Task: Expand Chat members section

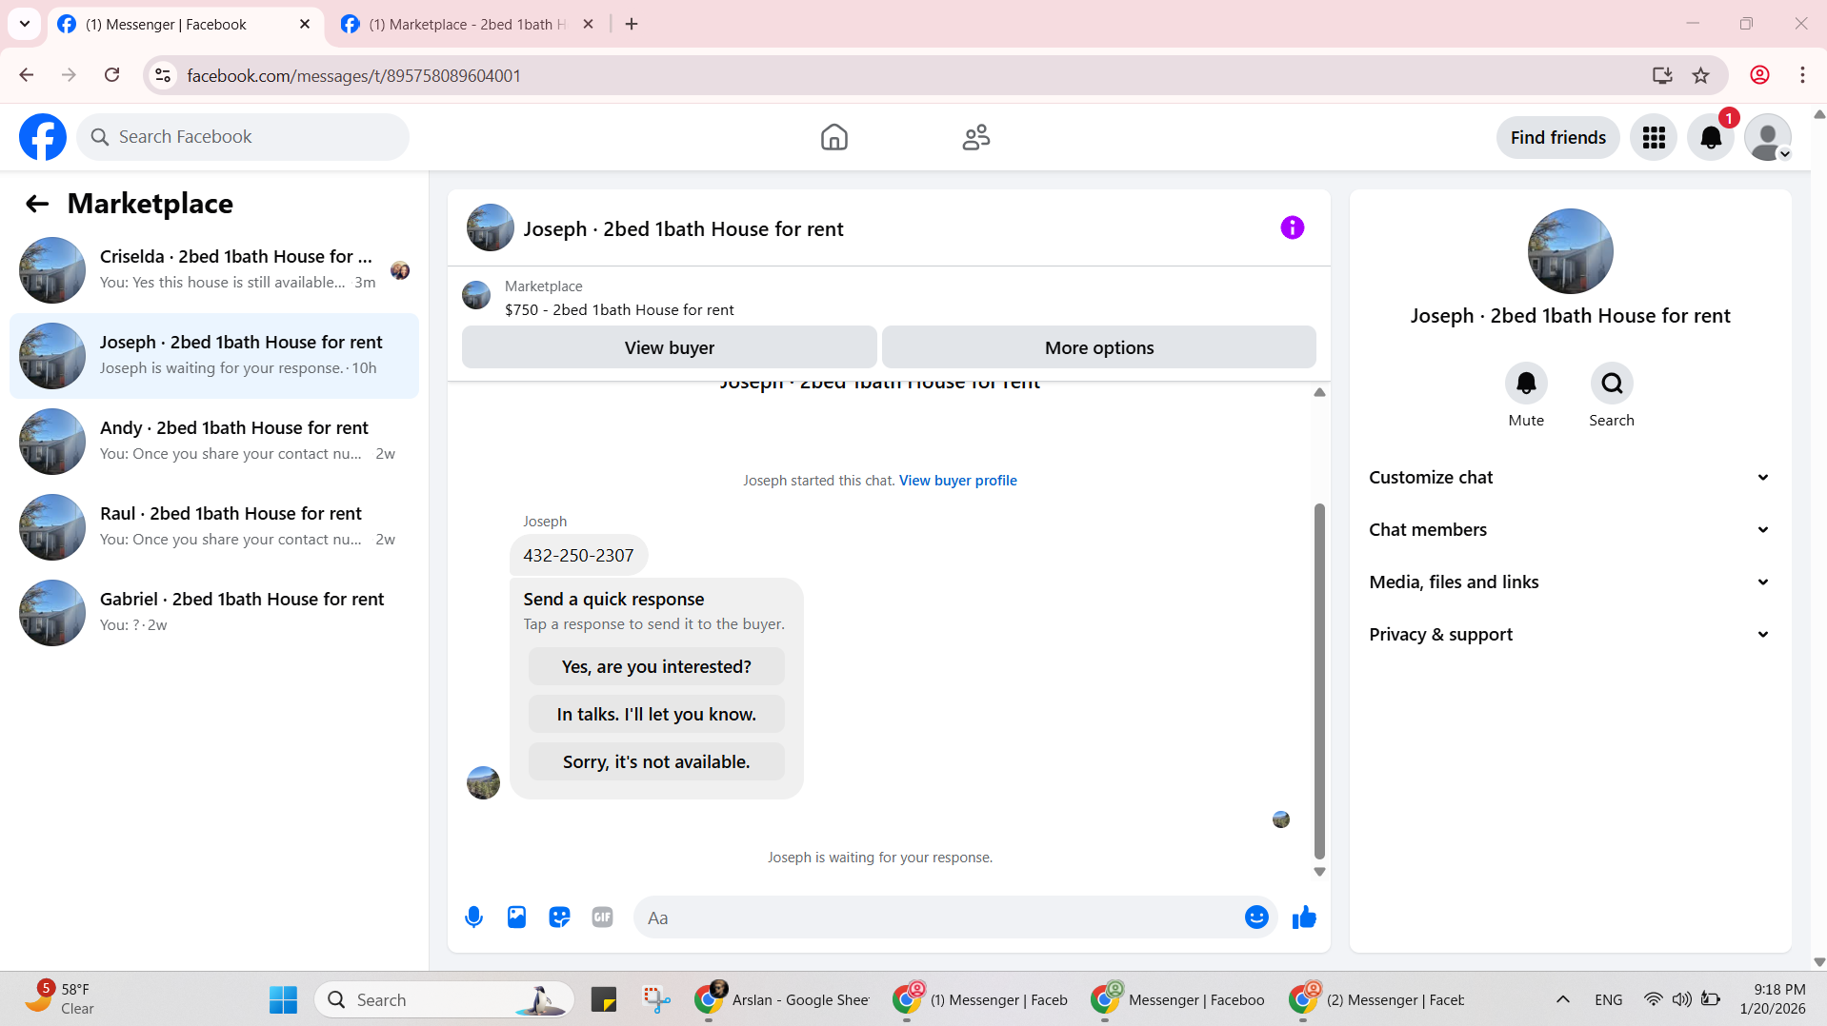Action: 1570,530
